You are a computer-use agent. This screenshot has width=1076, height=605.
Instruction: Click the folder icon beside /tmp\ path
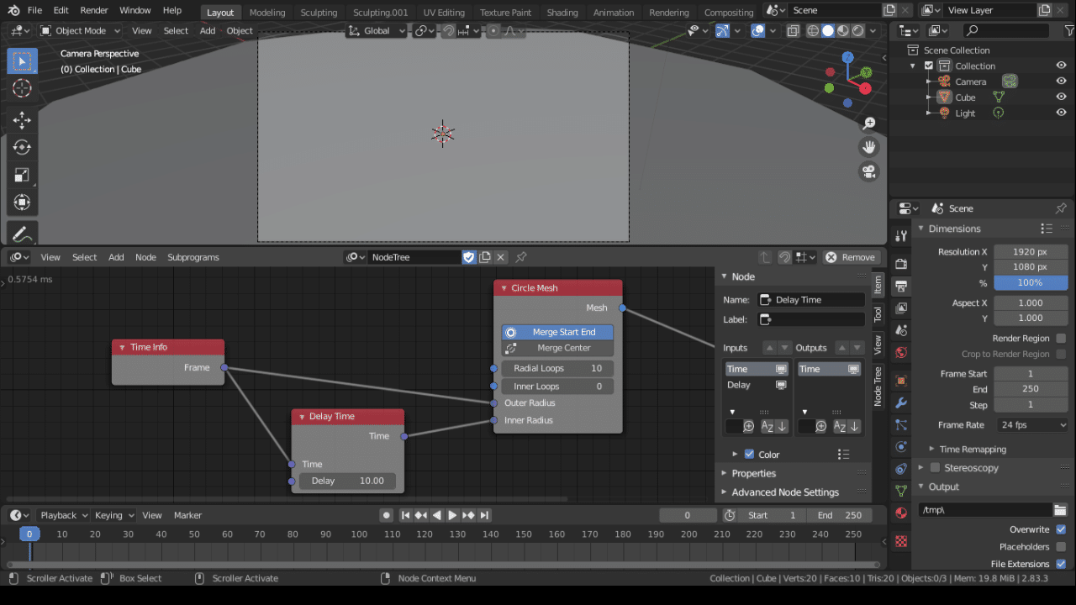click(1060, 510)
